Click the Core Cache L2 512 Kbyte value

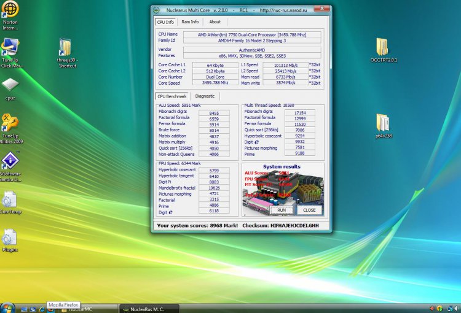[x=215, y=71]
